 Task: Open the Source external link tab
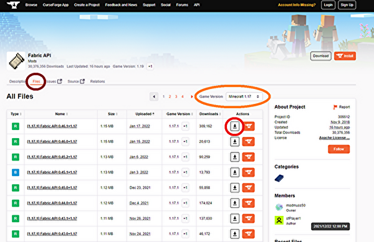click(76, 81)
